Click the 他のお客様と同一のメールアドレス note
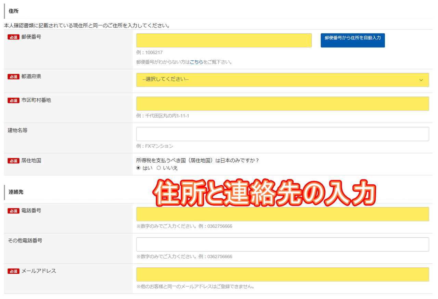This screenshot has width=438, height=299. click(195, 286)
